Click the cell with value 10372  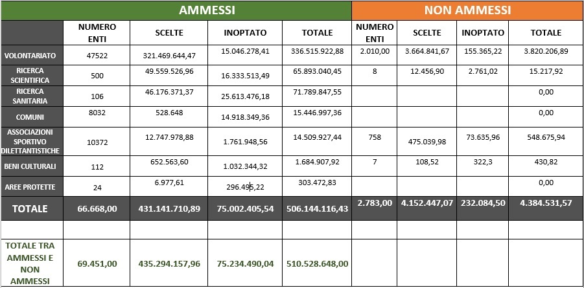click(96, 142)
